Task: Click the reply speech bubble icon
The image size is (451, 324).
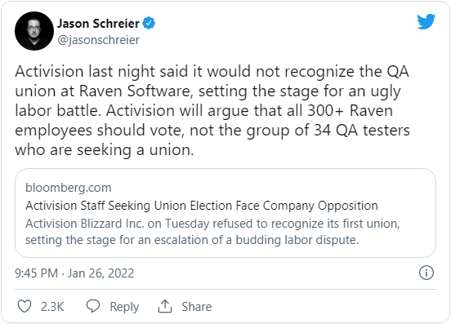Action: [x=93, y=306]
